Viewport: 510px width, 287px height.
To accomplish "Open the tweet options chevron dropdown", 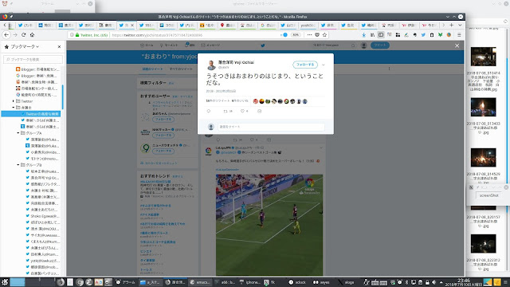I will (324, 65).
